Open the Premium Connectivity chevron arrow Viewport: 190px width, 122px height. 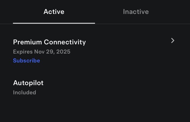[173, 41]
